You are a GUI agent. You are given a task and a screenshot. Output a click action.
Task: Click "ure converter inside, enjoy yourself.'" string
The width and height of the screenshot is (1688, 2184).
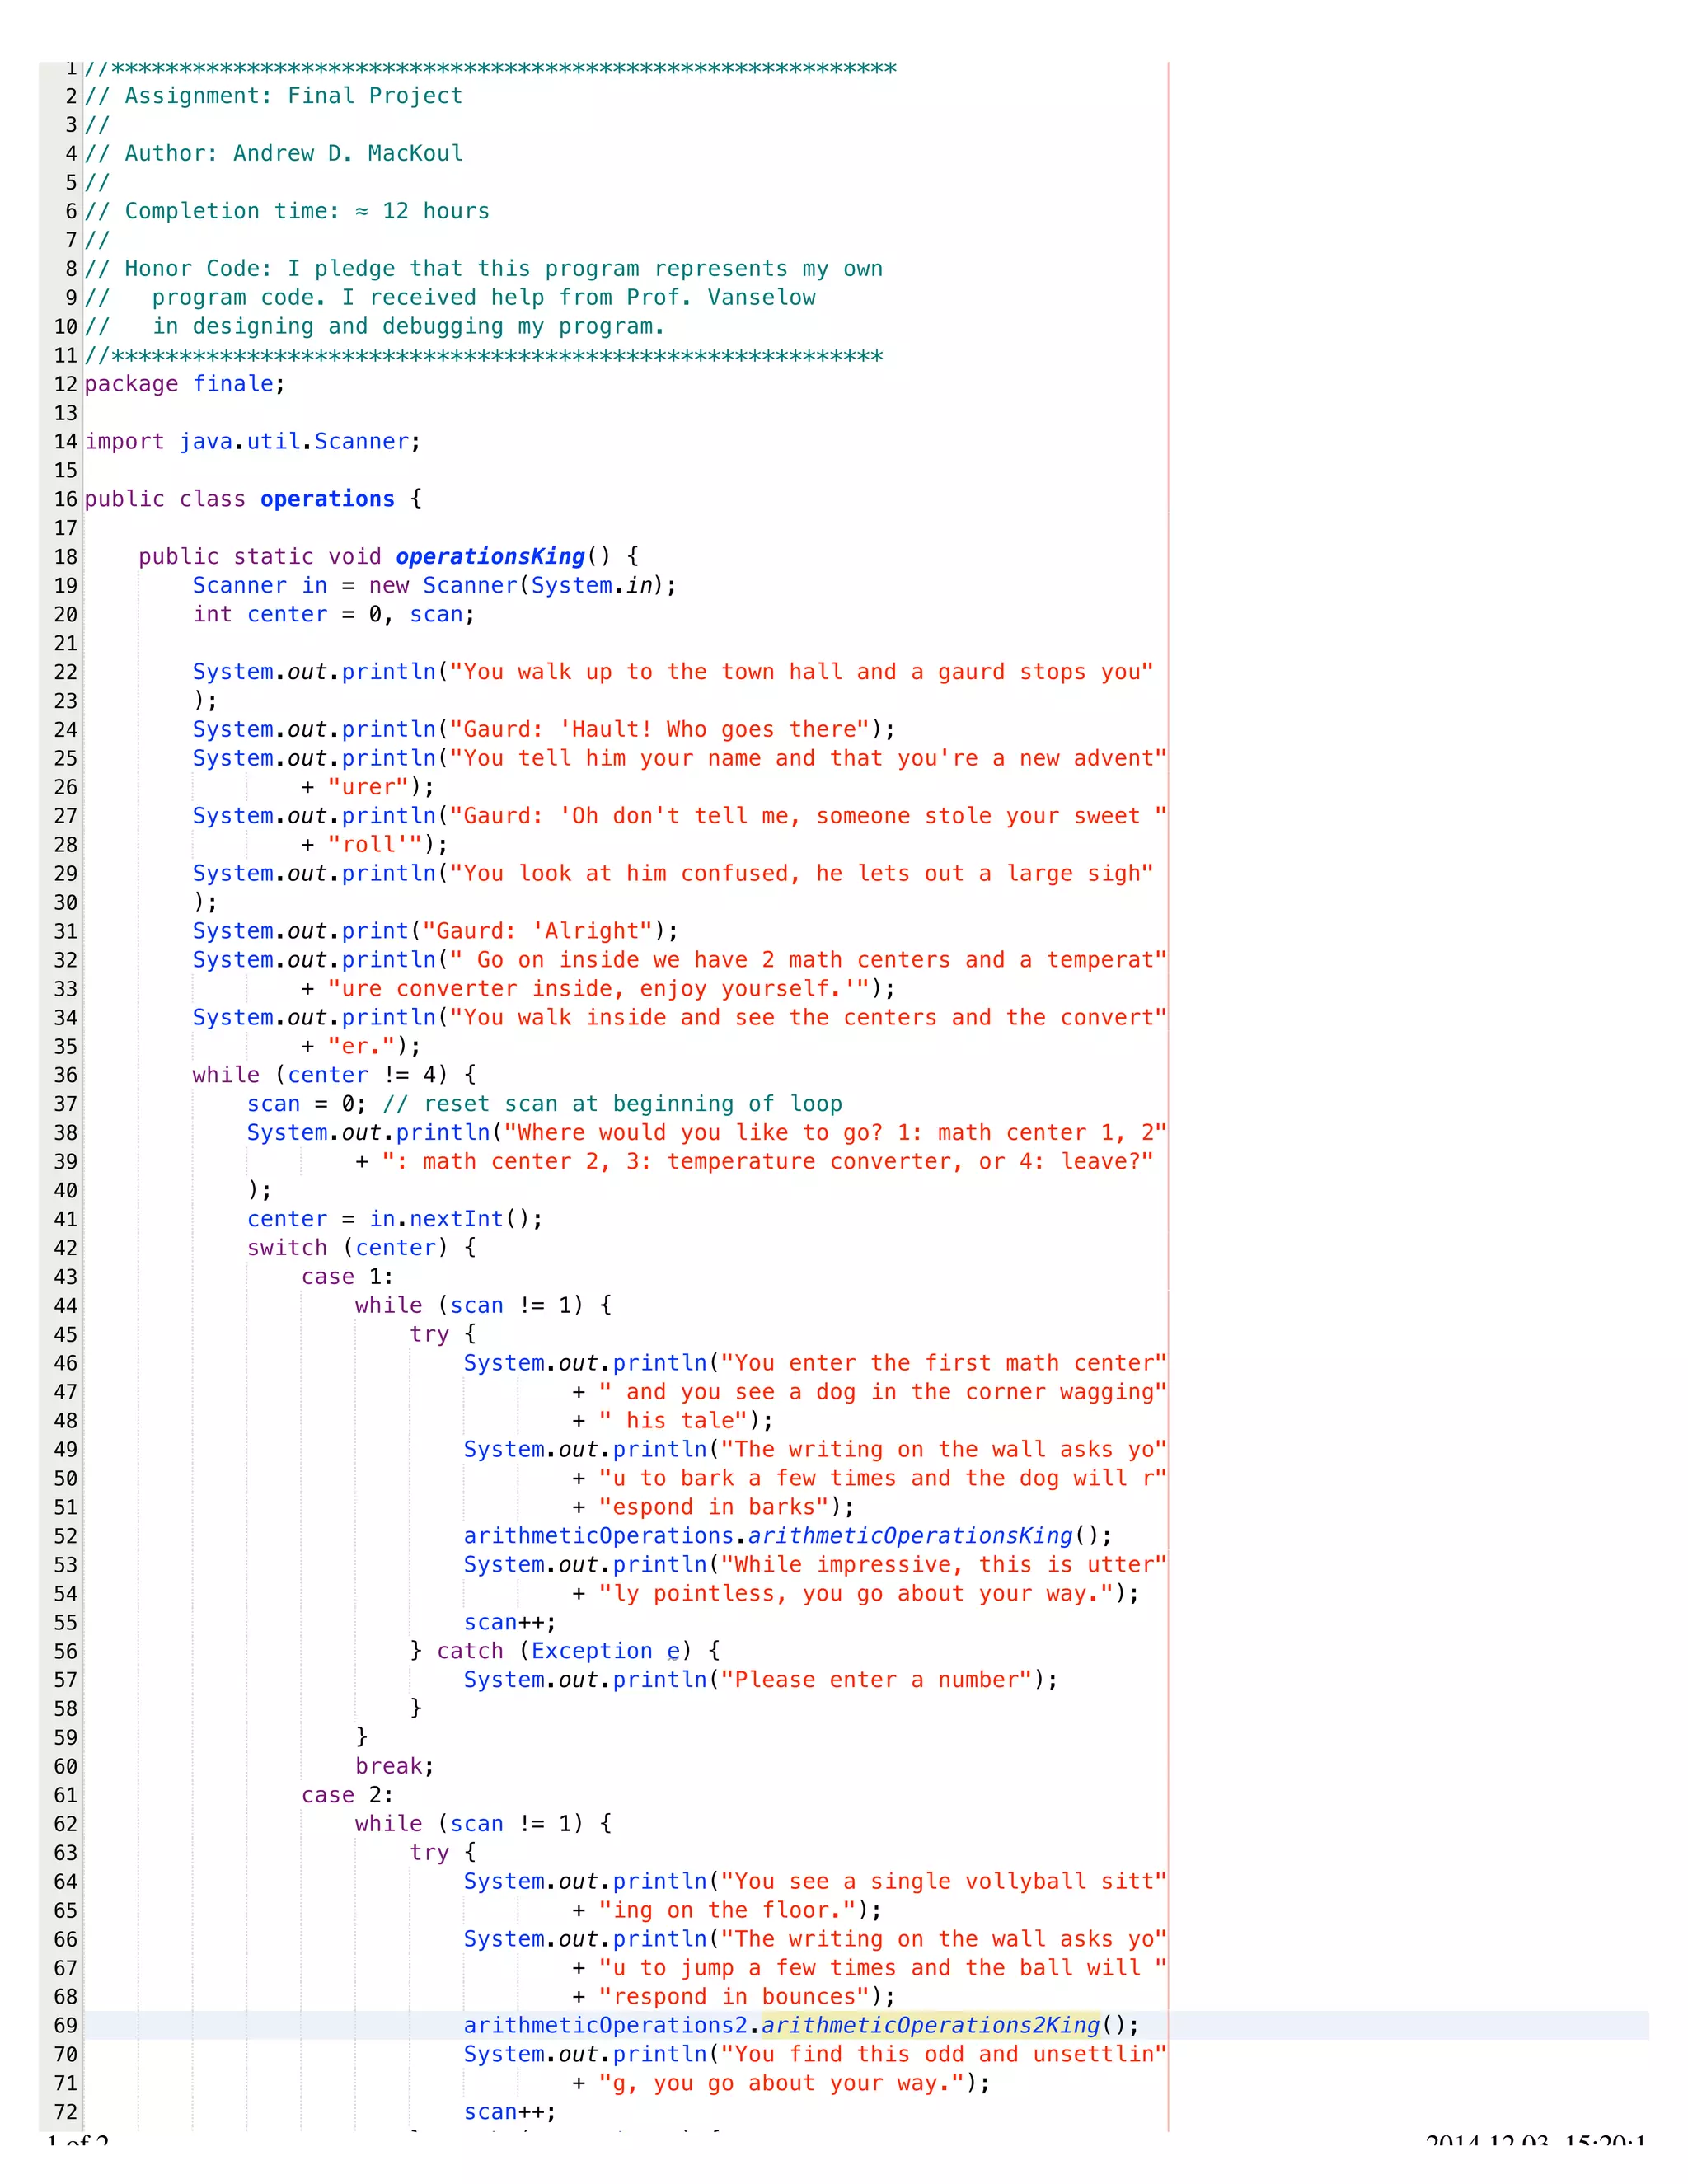tap(598, 989)
